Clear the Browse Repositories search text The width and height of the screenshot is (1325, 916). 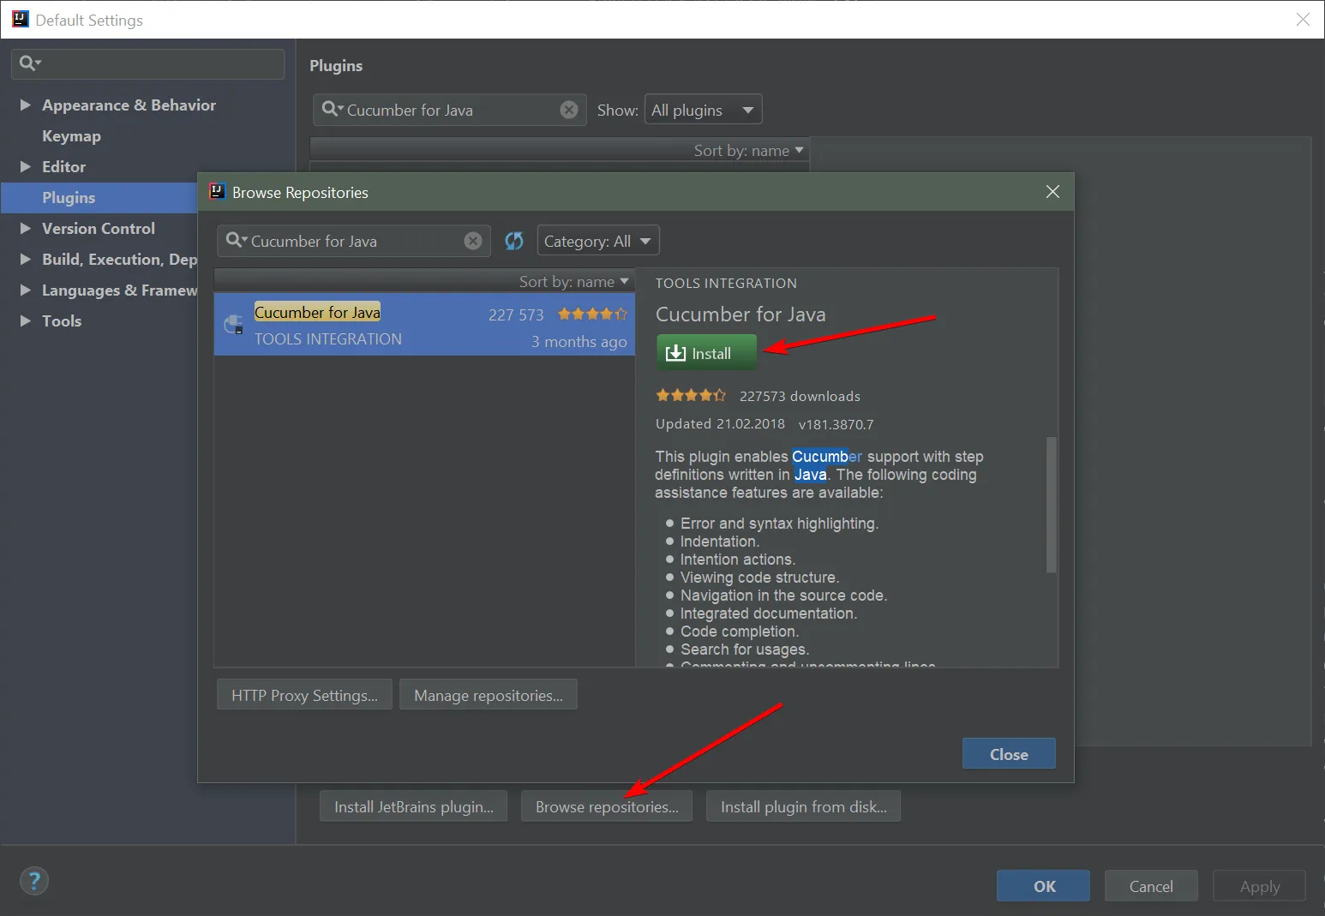(473, 242)
